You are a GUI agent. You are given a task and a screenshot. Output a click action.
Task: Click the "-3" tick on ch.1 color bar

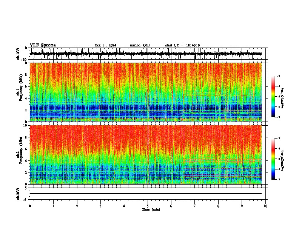(278, 76)
